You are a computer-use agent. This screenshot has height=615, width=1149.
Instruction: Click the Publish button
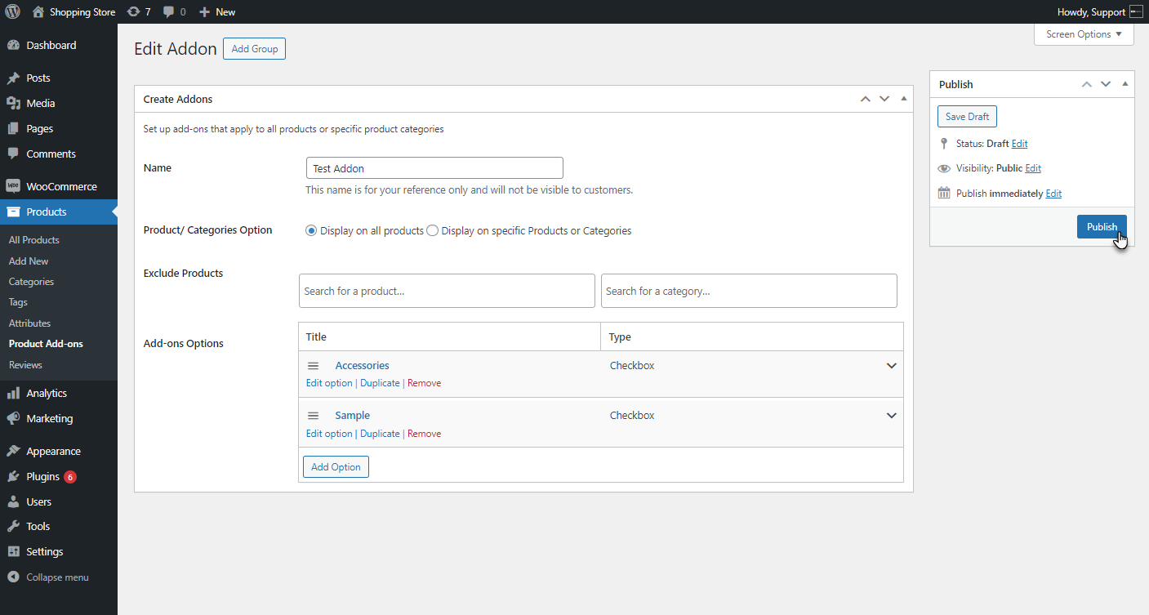(x=1102, y=226)
